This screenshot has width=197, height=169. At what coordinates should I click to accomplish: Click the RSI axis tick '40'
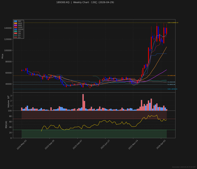tap(10, 127)
